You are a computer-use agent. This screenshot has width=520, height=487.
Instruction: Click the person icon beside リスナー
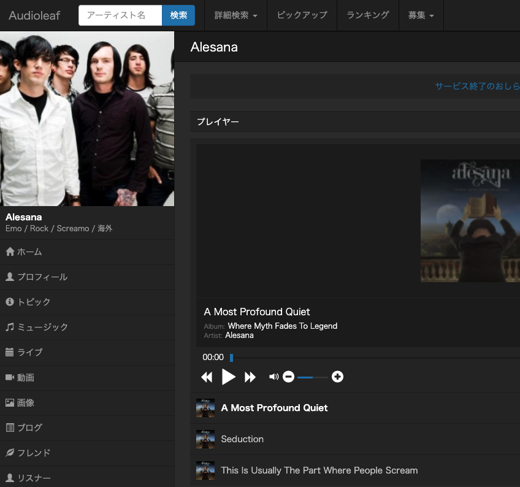tap(10, 478)
